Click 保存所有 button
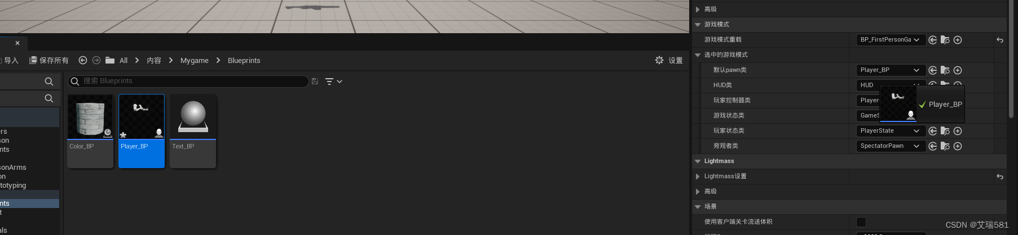Viewport: 1018px width, 235px height. tap(49, 60)
